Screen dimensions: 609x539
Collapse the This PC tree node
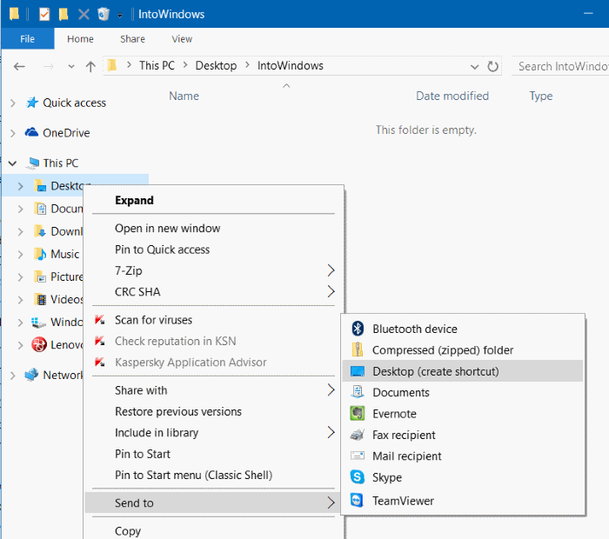point(12,163)
